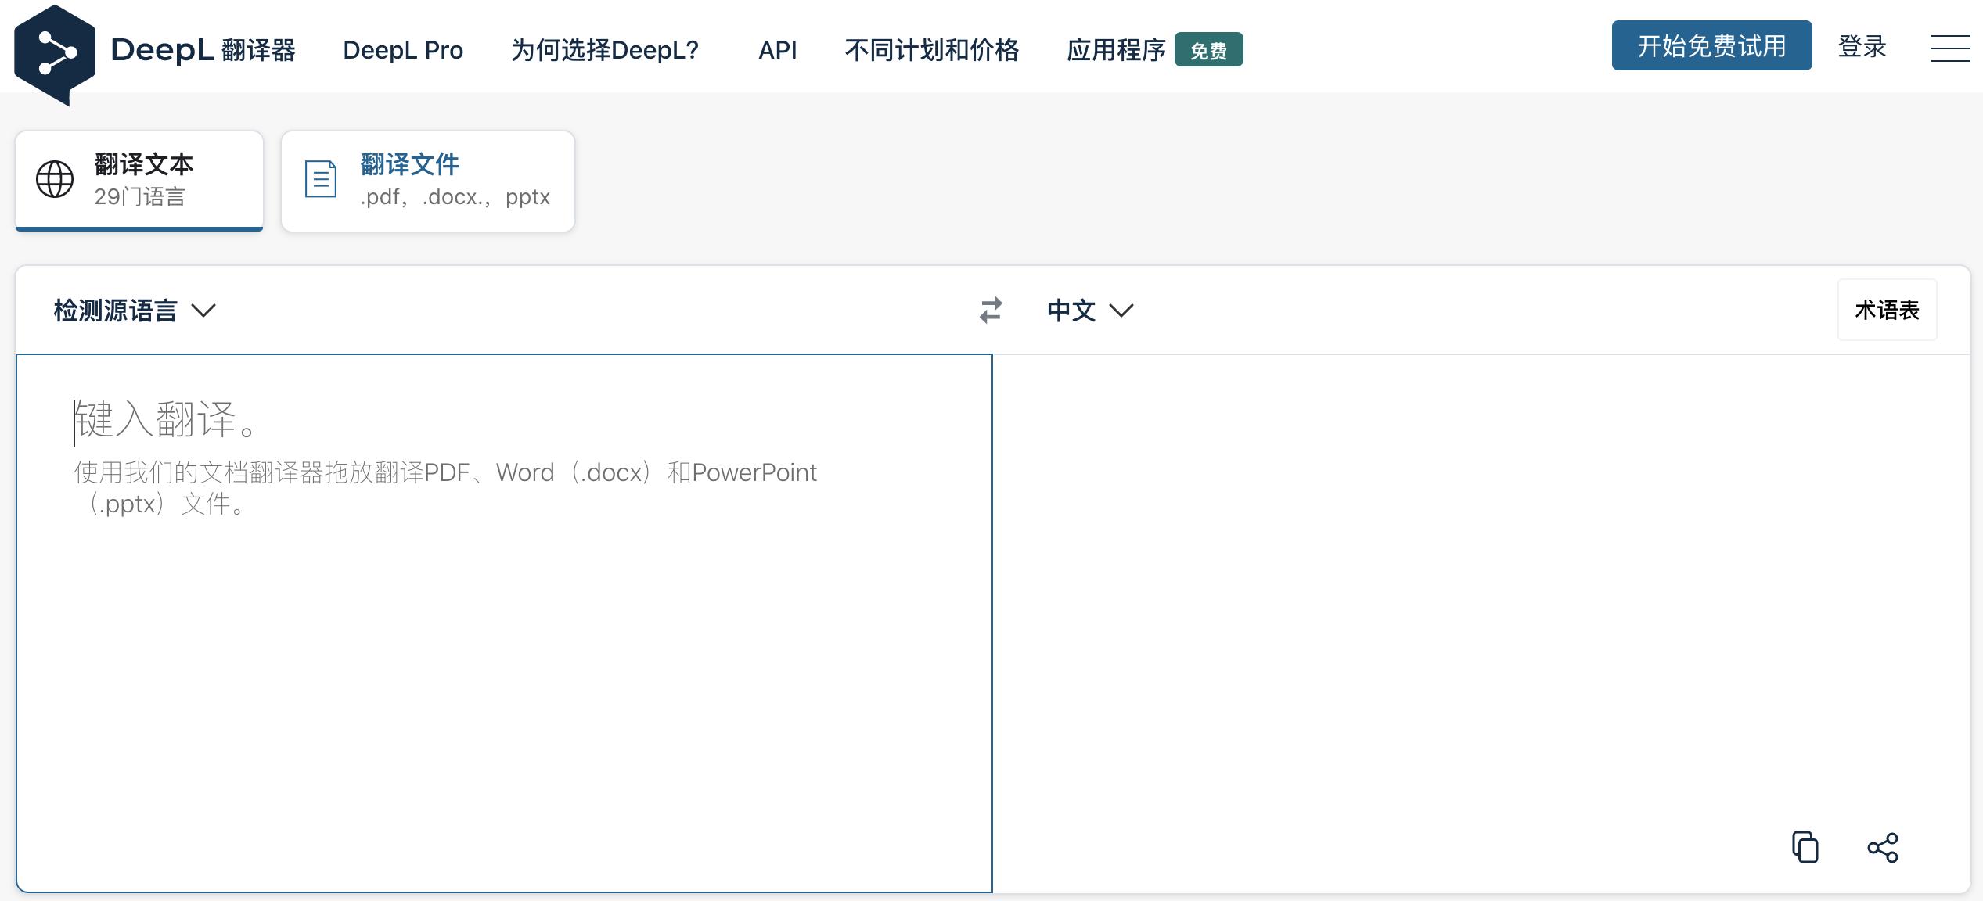Open the 术语表 glossary

tap(1887, 310)
